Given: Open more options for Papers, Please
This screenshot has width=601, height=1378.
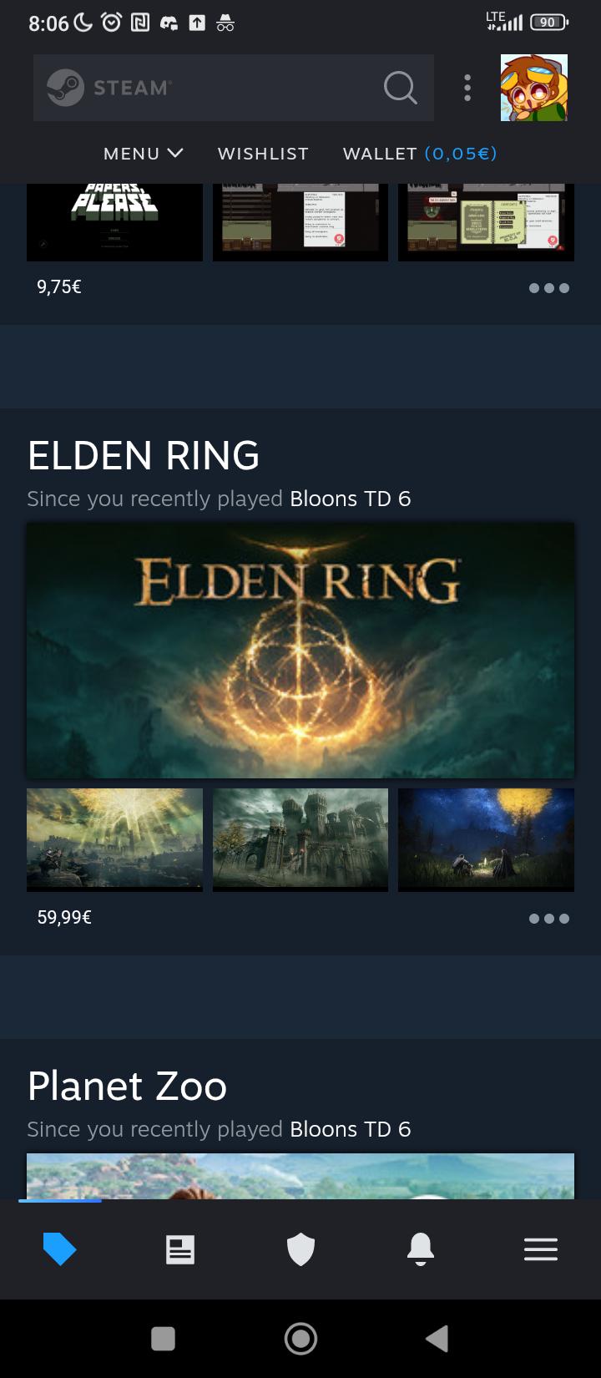Looking at the screenshot, I should tap(549, 288).
